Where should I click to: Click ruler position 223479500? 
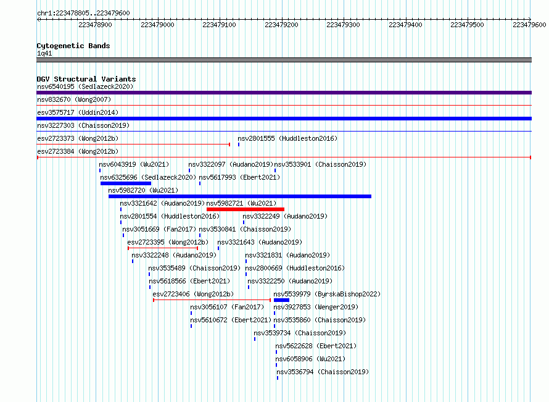[467, 25]
